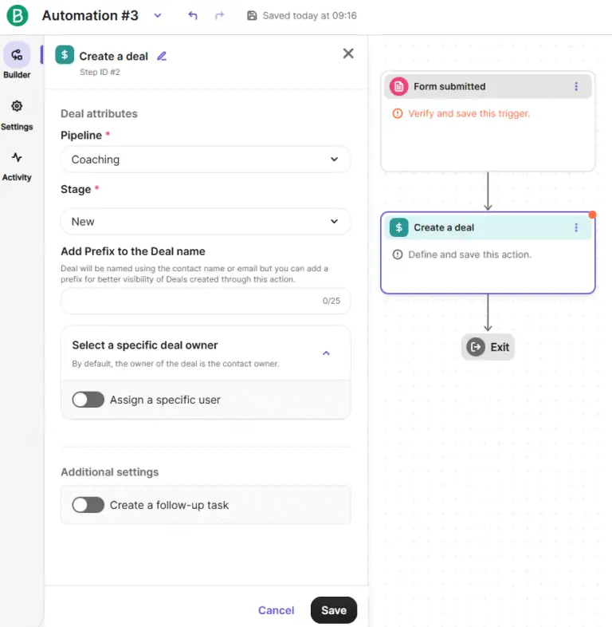Click the action info alert icon

pyautogui.click(x=398, y=254)
